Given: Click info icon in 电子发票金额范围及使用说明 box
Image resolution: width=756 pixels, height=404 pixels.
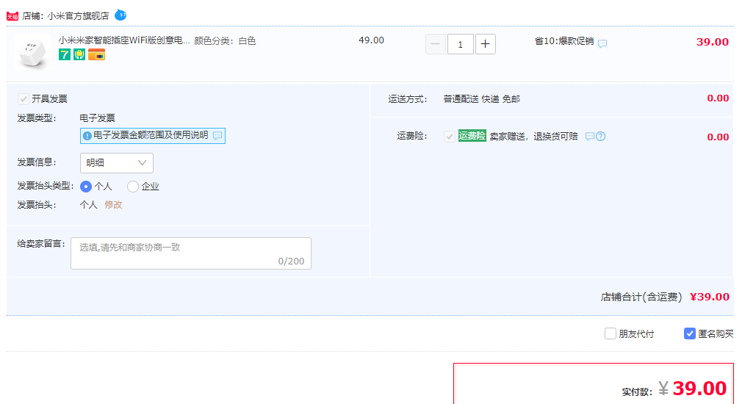Looking at the screenshot, I should [87, 136].
